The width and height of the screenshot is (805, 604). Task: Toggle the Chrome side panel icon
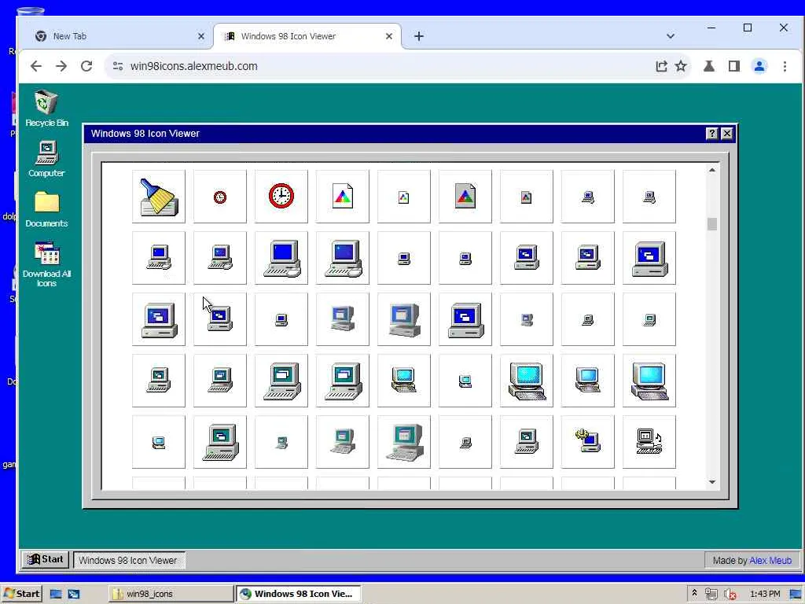click(x=734, y=66)
